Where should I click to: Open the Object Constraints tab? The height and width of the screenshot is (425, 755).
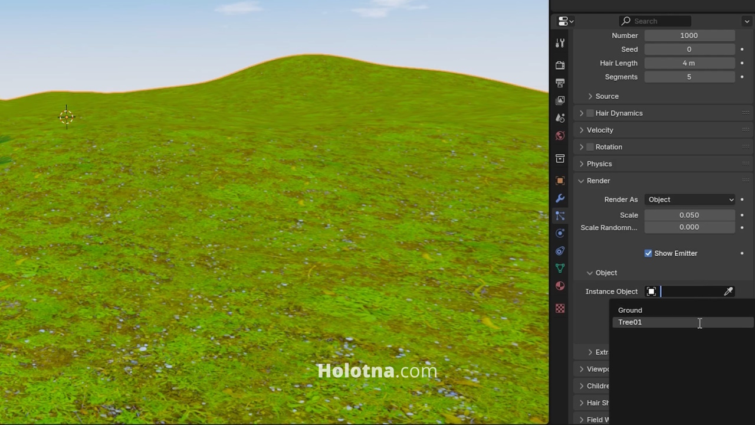[560, 251]
